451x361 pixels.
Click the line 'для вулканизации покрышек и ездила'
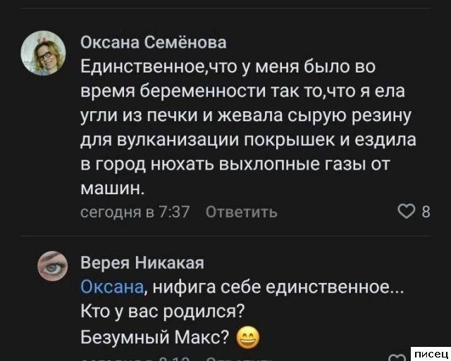click(247, 139)
